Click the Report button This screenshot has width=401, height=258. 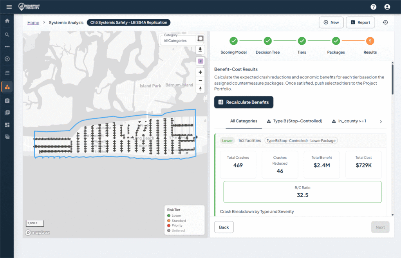(x=360, y=22)
